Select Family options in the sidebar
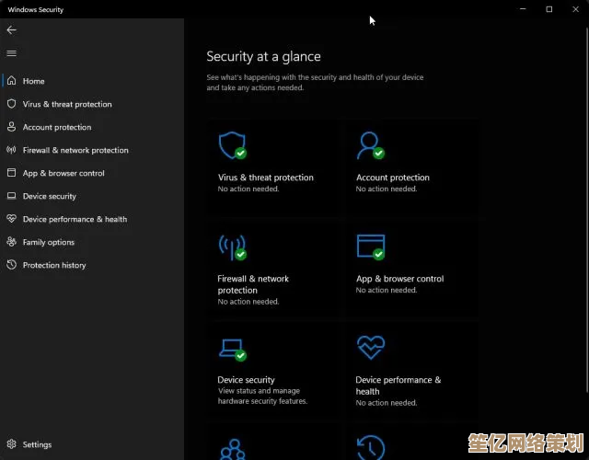 pyautogui.click(x=48, y=242)
